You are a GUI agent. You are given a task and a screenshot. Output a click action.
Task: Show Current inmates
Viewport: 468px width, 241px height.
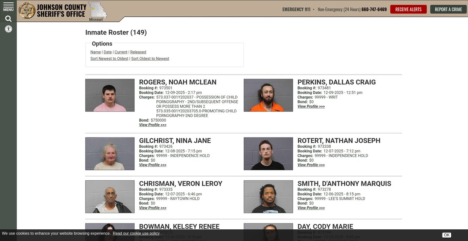[x=121, y=52]
